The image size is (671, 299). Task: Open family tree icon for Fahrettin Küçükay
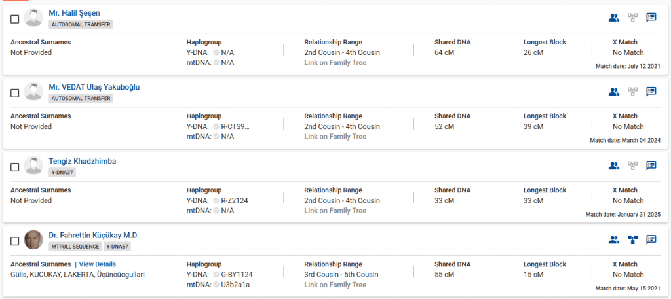pyautogui.click(x=632, y=239)
